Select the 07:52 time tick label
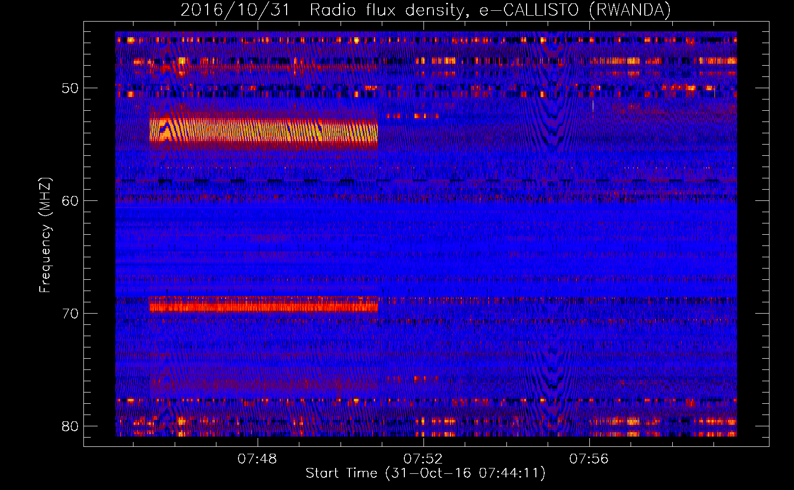 click(x=423, y=459)
